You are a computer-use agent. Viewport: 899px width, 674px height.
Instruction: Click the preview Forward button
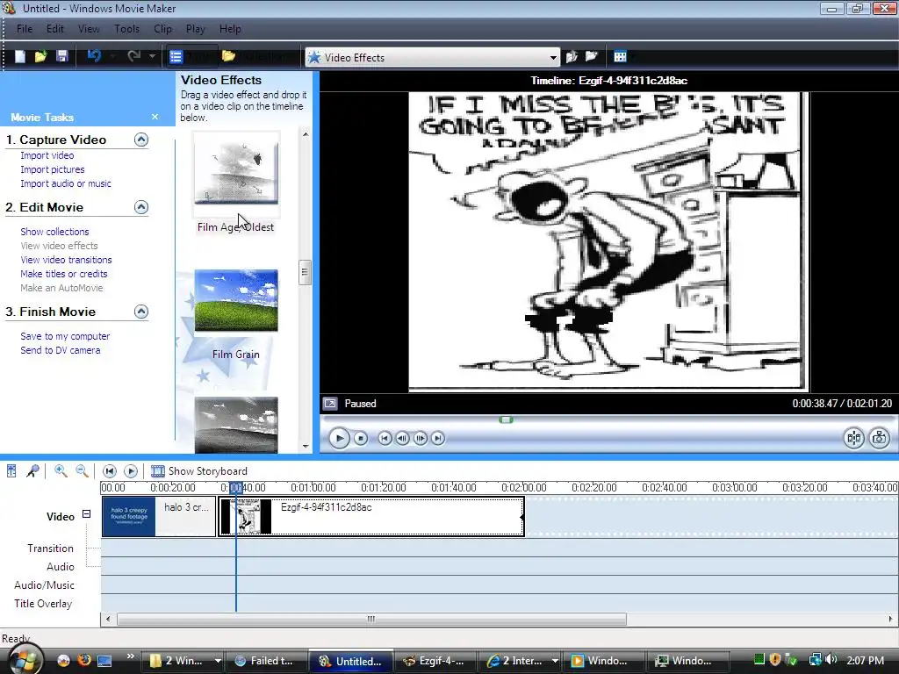pyautogui.click(x=438, y=439)
